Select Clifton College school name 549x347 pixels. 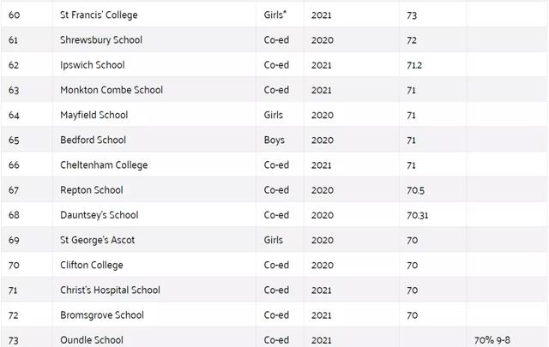point(92,265)
